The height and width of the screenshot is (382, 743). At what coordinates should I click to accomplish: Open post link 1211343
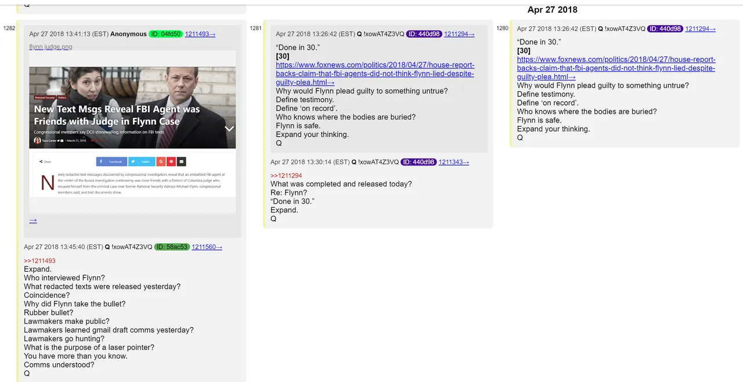454,162
